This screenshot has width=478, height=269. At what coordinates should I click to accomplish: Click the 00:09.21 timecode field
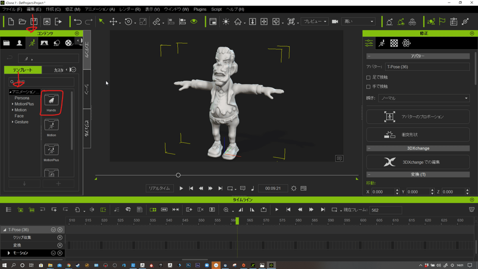click(x=273, y=188)
